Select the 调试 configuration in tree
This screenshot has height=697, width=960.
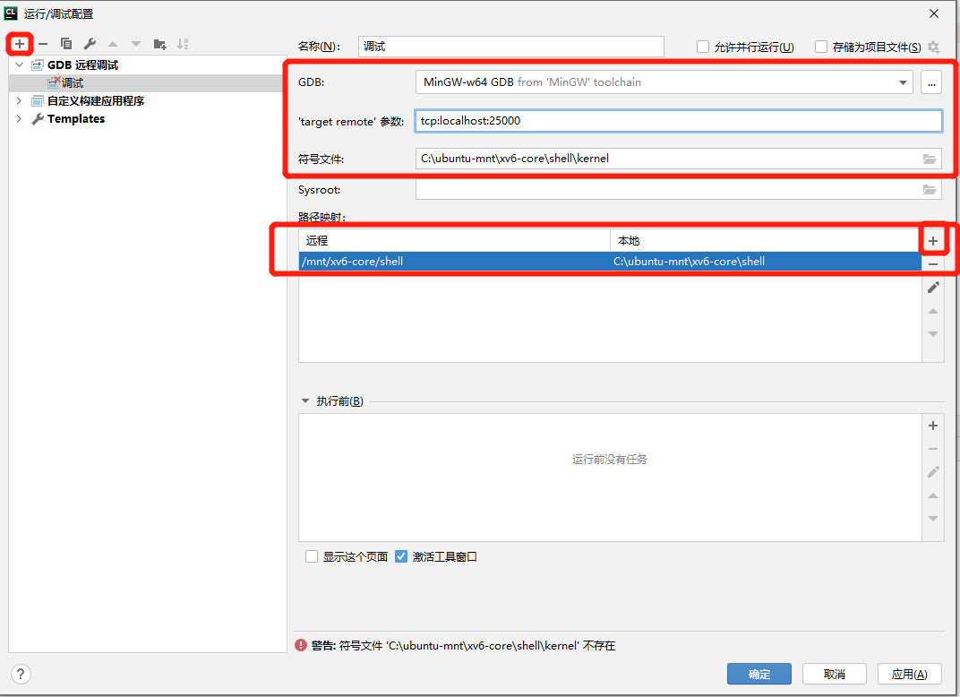(x=72, y=83)
